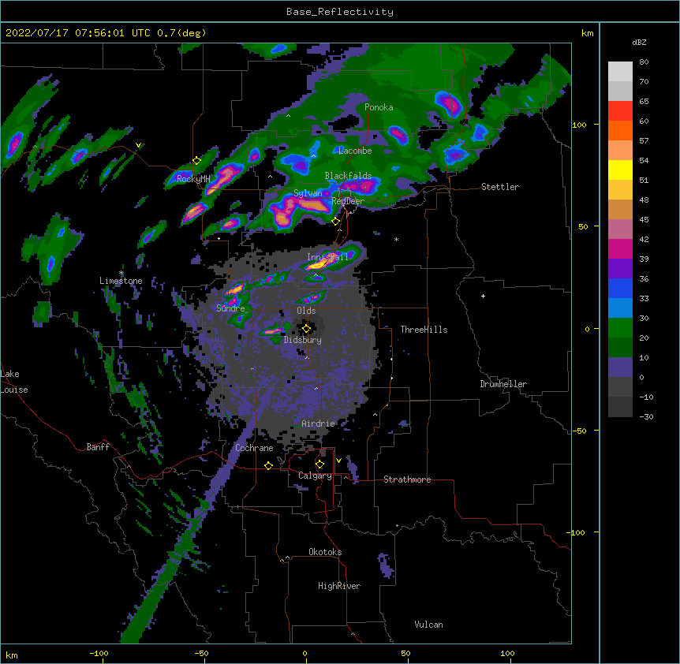Click the Didsbury city label
The image size is (680, 664).
pyautogui.click(x=303, y=340)
